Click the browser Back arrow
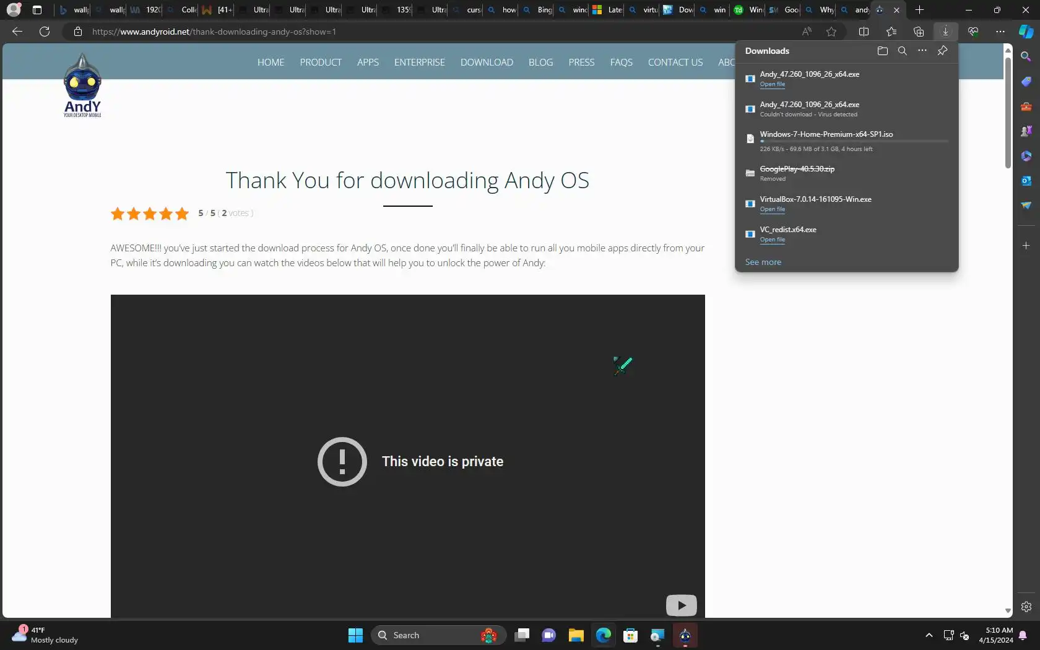 click(x=17, y=32)
